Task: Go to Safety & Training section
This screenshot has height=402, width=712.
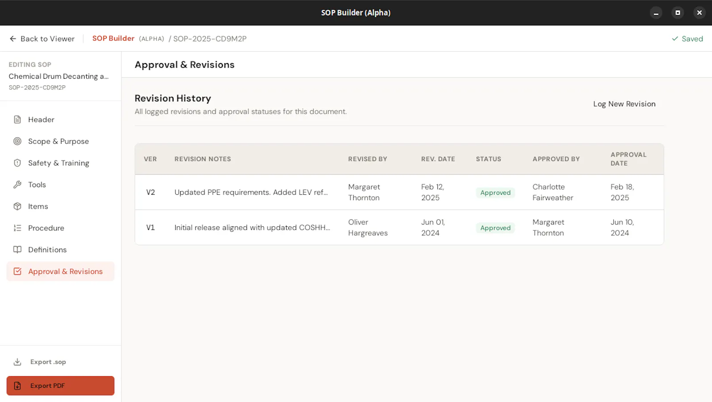Action: pyautogui.click(x=61, y=163)
